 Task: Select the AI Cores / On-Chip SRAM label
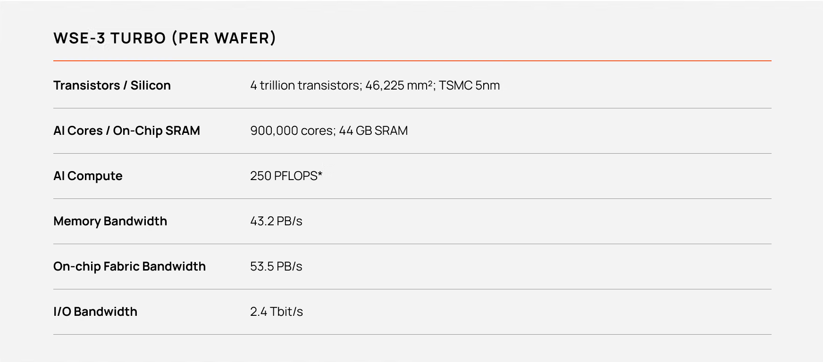tap(126, 131)
